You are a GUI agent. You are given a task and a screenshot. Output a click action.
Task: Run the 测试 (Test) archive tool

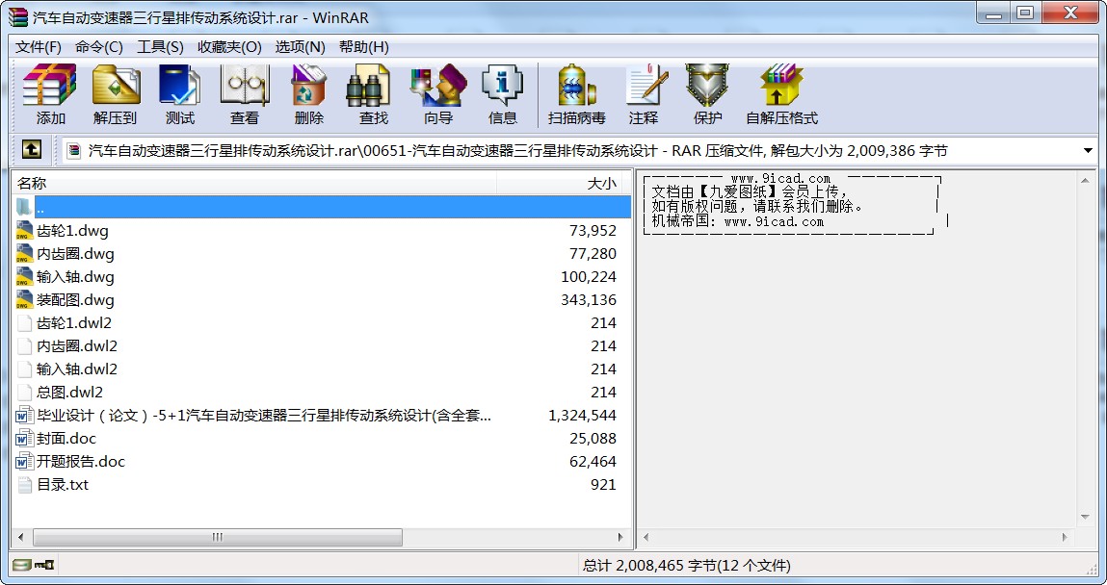[179, 94]
